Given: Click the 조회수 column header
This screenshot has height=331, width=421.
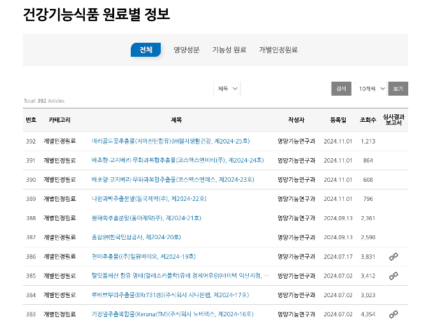Looking at the screenshot, I should [368, 120].
